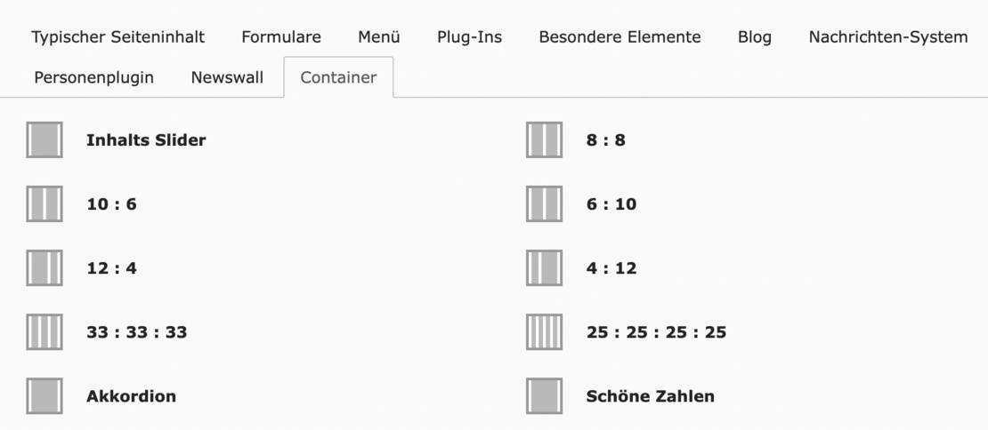
Task: Open the Nachrichten-System tab
Action: [888, 37]
